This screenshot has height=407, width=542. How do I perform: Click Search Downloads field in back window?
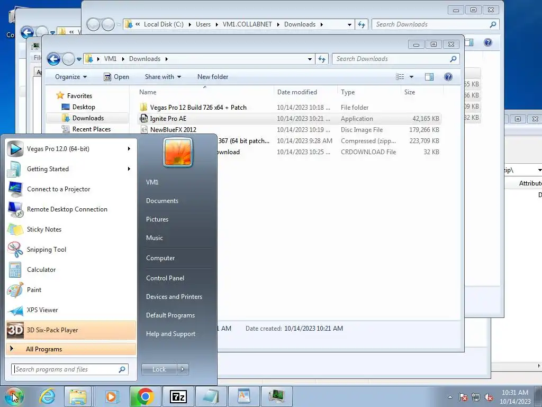click(x=435, y=24)
